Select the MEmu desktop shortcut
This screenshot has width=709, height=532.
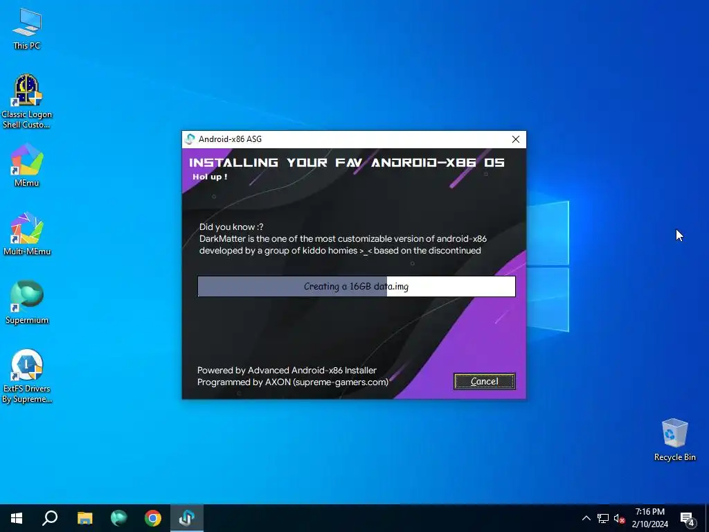(x=27, y=165)
